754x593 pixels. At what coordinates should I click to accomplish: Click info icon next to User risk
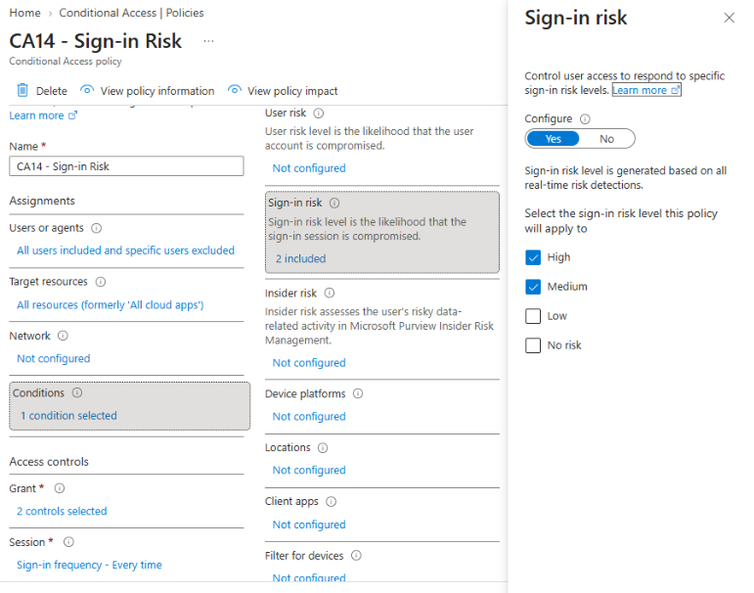coord(319,114)
